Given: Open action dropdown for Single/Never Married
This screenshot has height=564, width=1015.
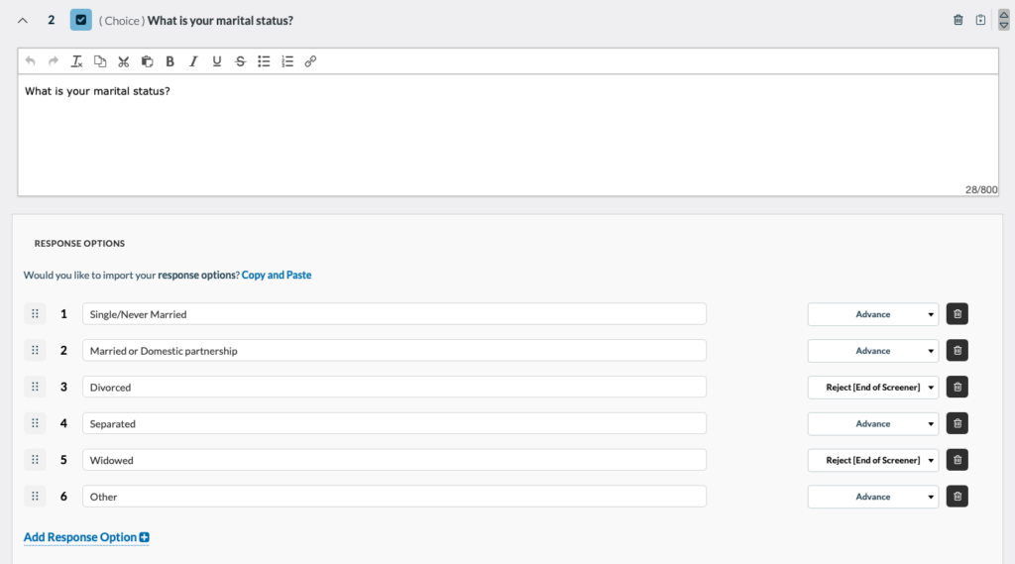Looking at the screenshot, I should tap(872, 314).
